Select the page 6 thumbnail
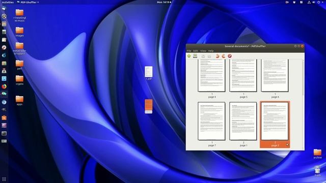326x183 pixels. pyautogui.click(x=275, y=76)
